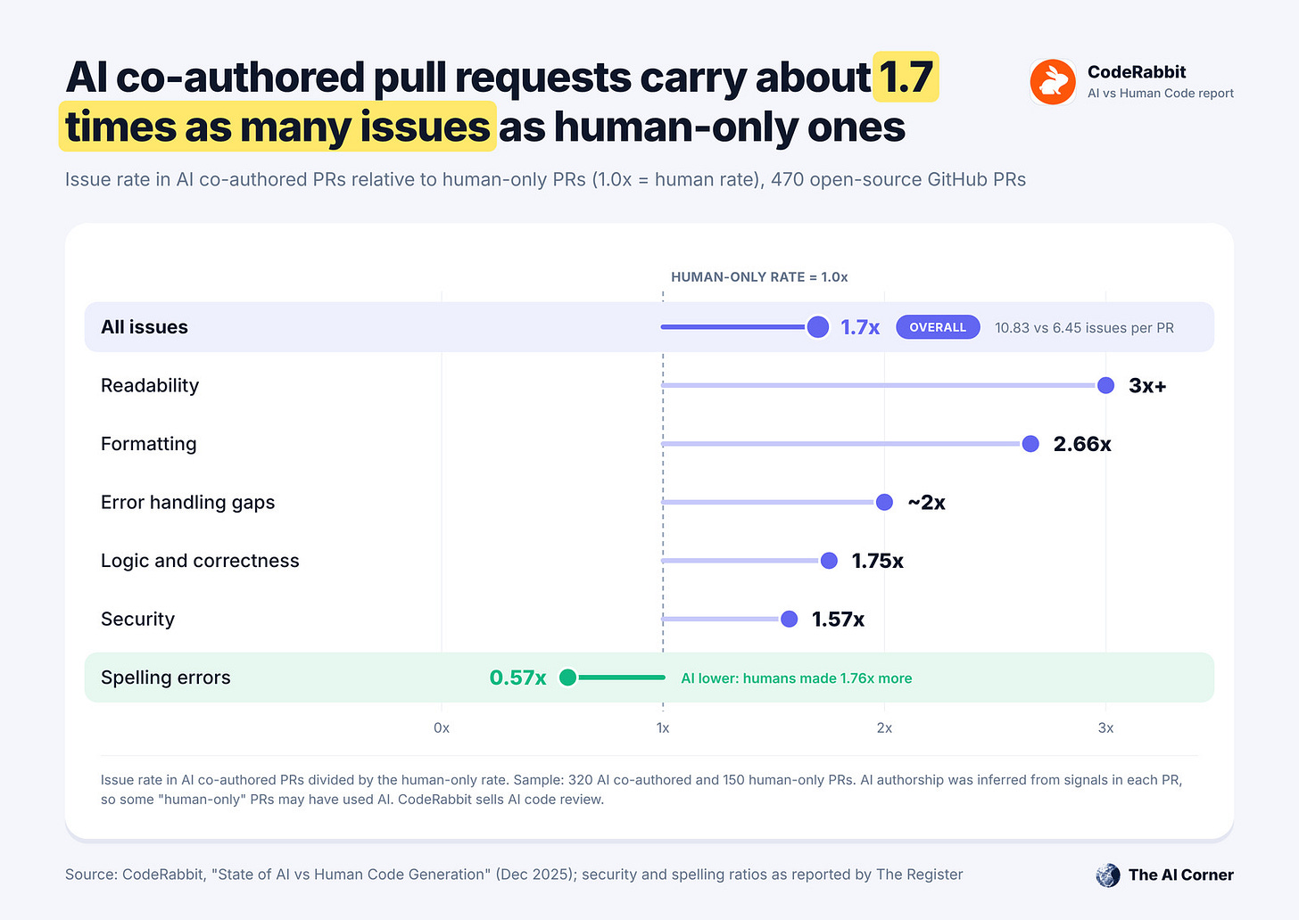The image size is (1299, 920).
Task: Click "The AI Corner" credit text
Action: click(x=1181, y=875)
